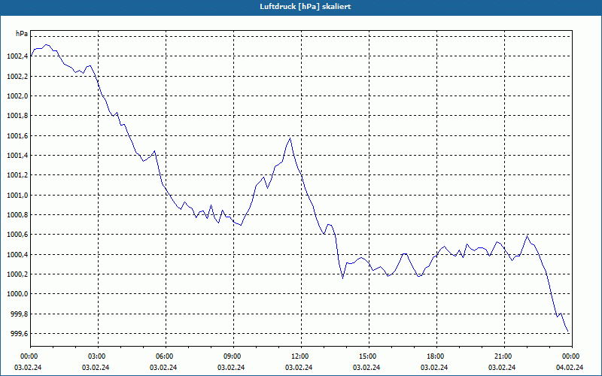Viewport: 602px width, 376px height.
Task: Select the "03.02.24" date under 18:00
Action: pos(434,367)
